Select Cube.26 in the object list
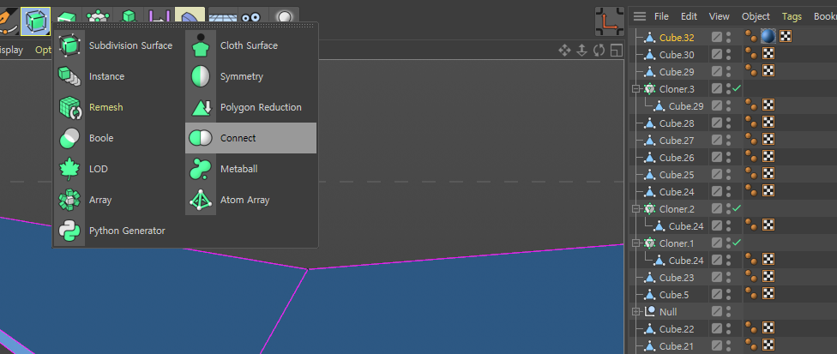The height and width of the screenshot is (354, 837). (677, 158)
